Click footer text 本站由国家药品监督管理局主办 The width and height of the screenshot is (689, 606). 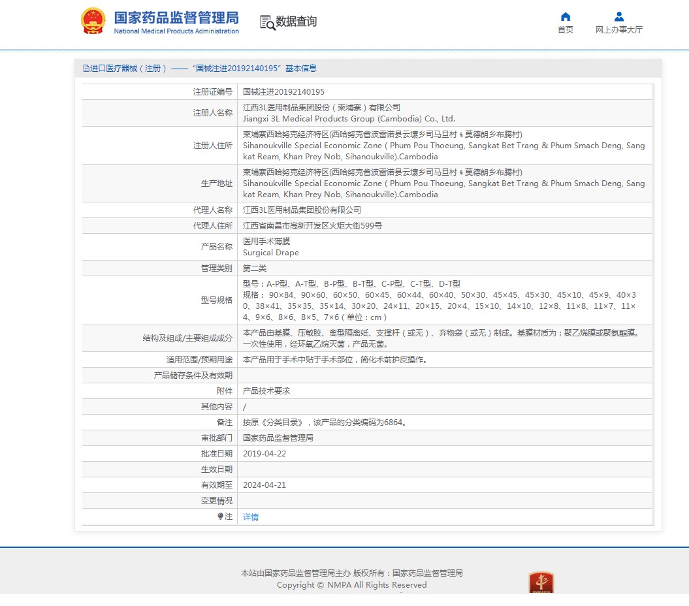296,573
